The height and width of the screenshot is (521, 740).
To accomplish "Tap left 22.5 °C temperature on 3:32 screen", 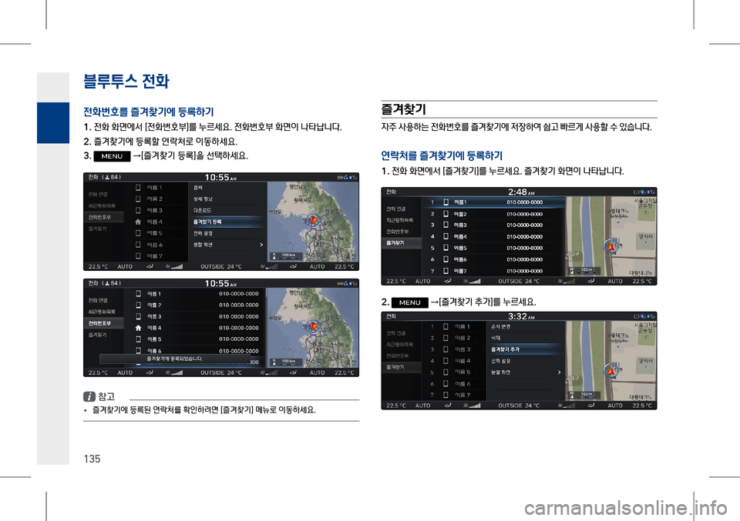I will pyautogui.click(x=396, y=406).
